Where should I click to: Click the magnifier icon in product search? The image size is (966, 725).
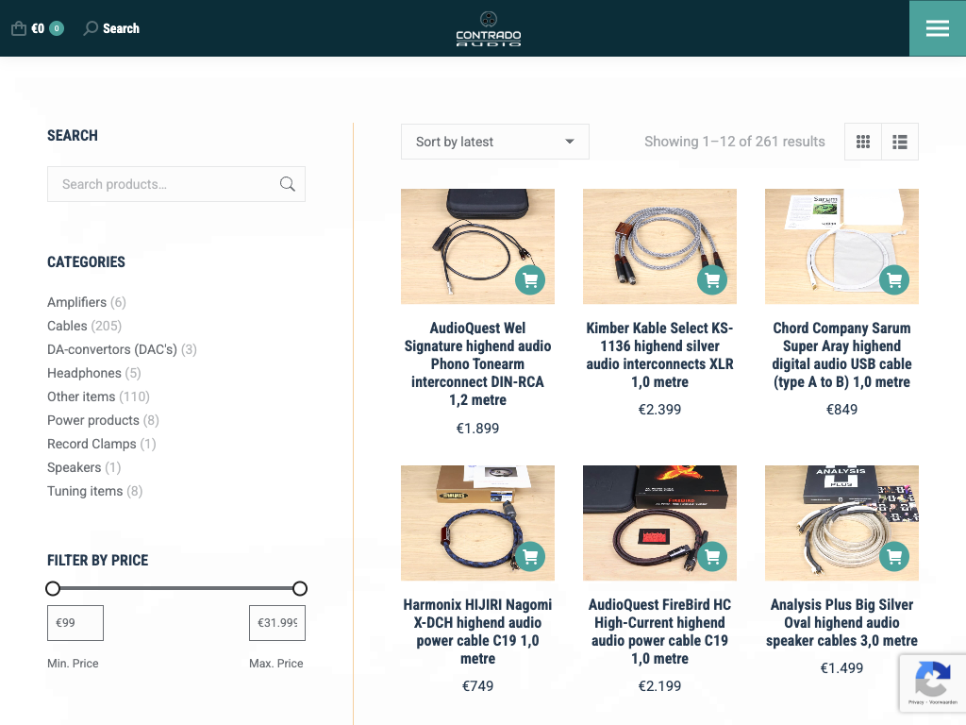click(x=288, y=184)
